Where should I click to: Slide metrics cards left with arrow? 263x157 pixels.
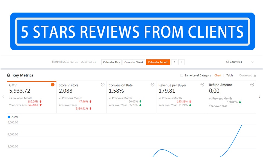coord(3,97)
